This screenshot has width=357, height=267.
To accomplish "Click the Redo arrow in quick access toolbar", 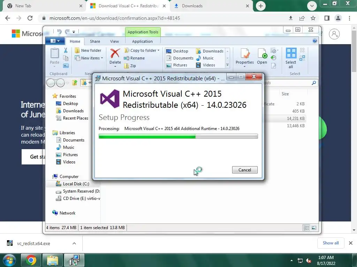I will [x=67, y=32].
